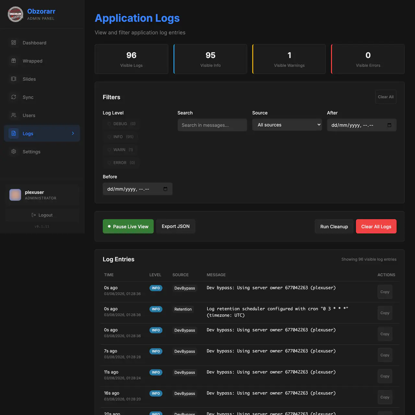Image resolution: width=415 pixels, height=415 pixels.
Task: Click the 11s ago timestamp
Action: click(111, 372)
